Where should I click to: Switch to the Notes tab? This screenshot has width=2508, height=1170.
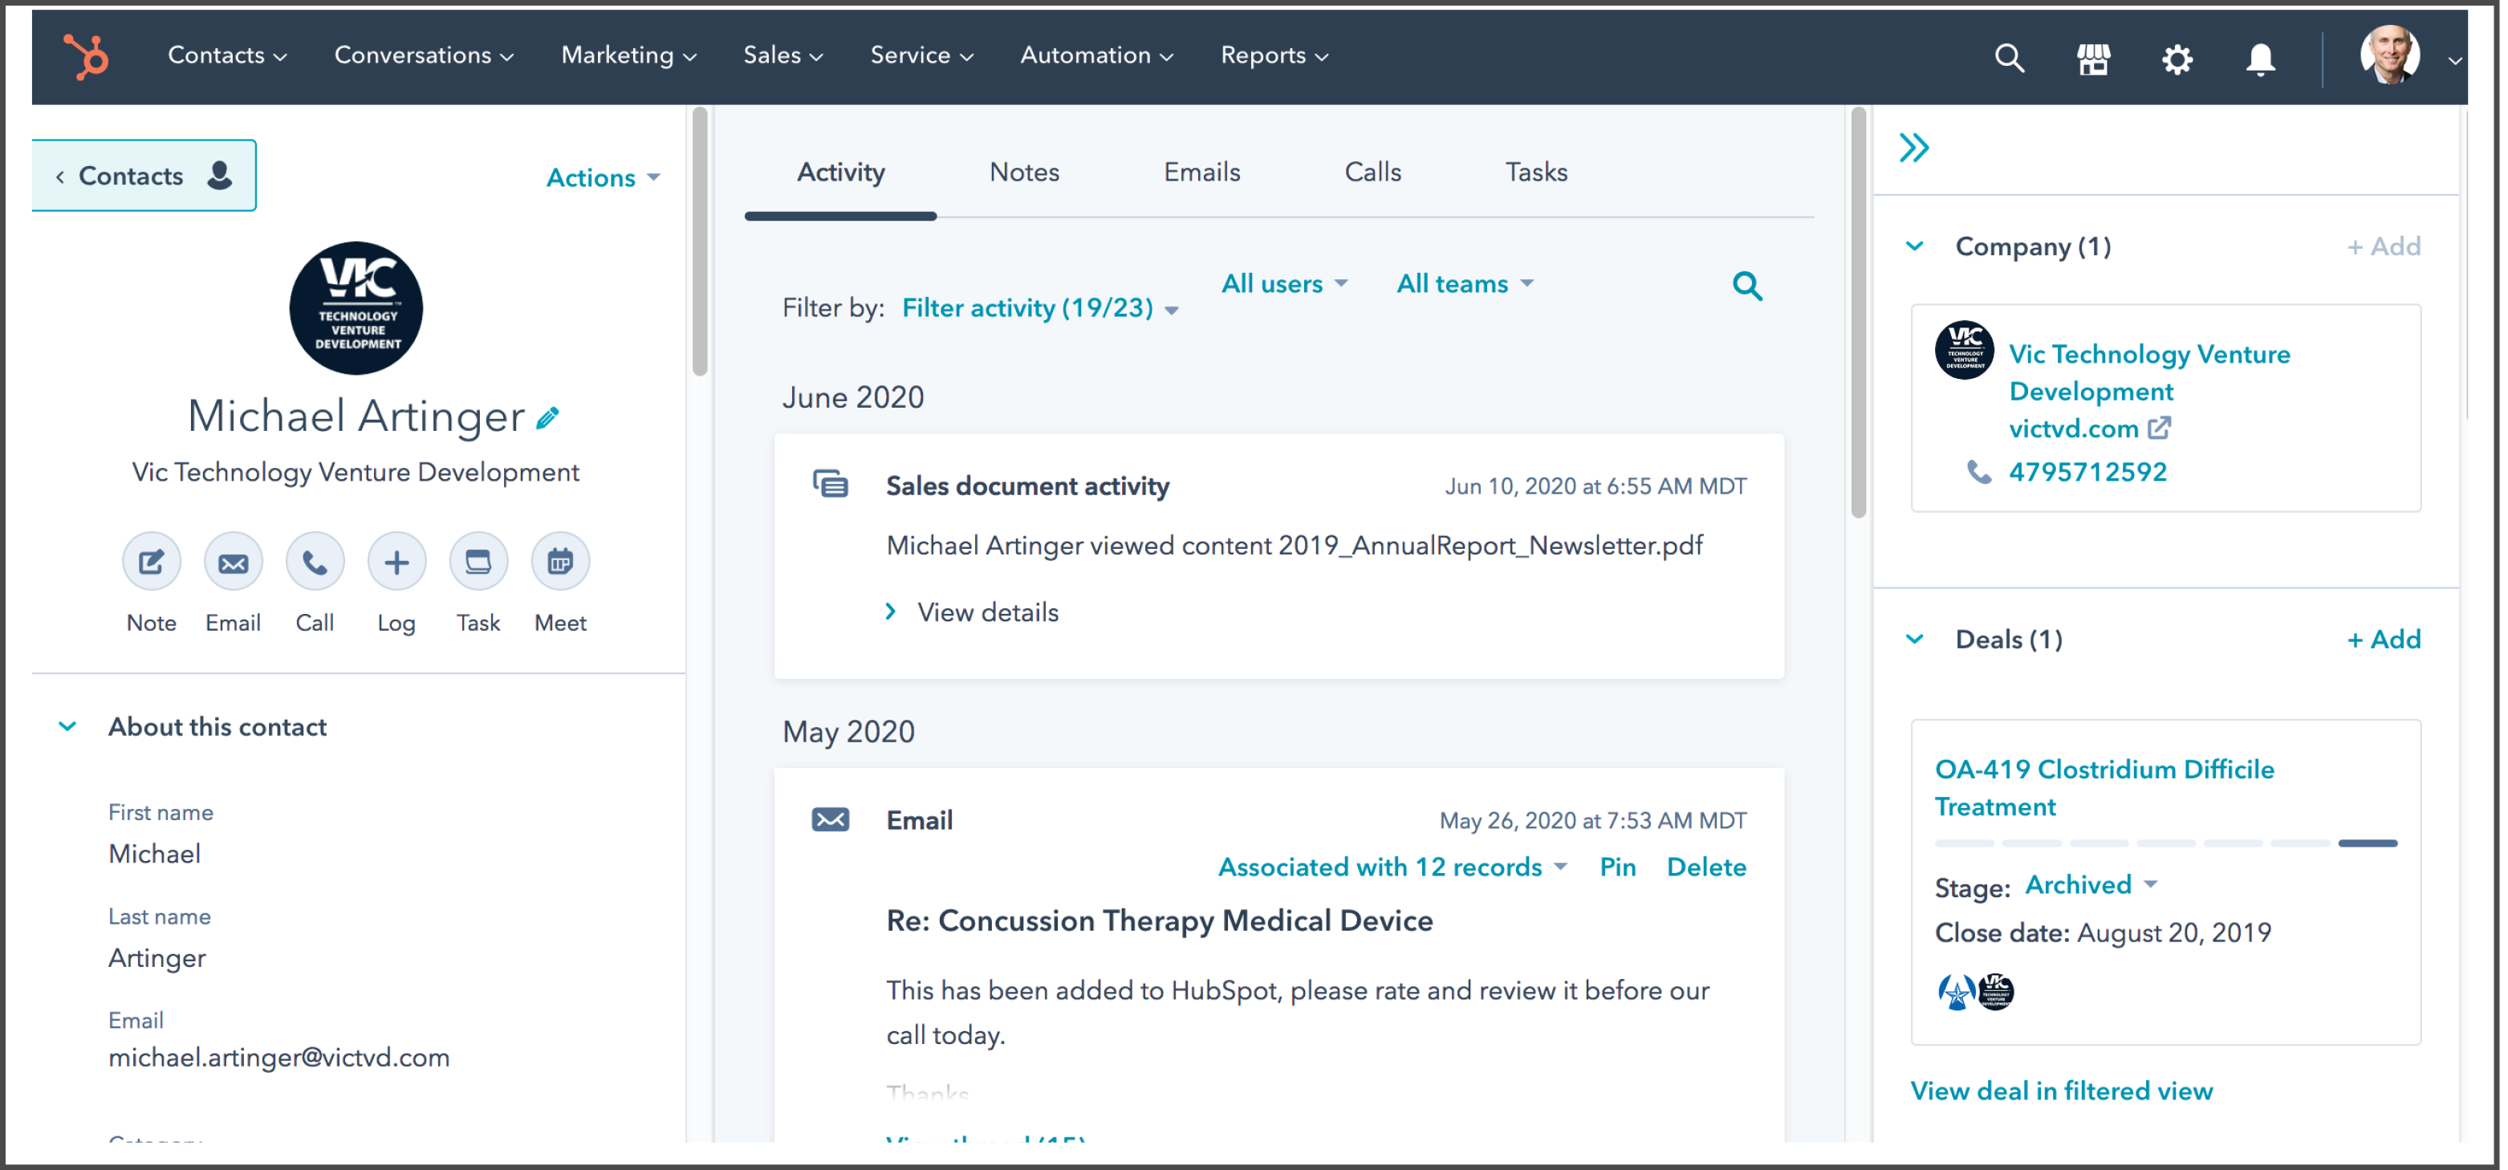(x=1024, y=173)
